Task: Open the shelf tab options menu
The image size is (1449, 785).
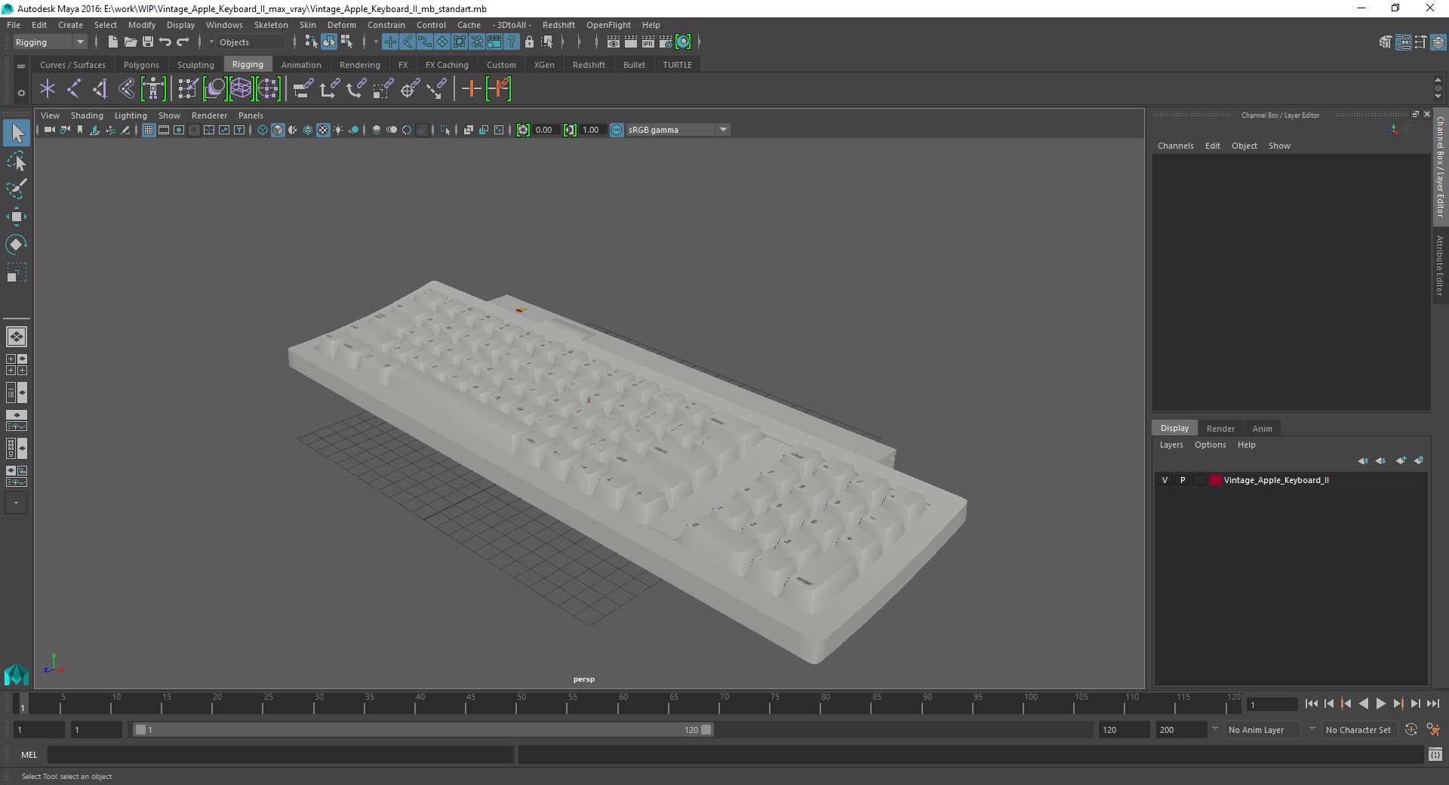Action: [x=21, y=66]
